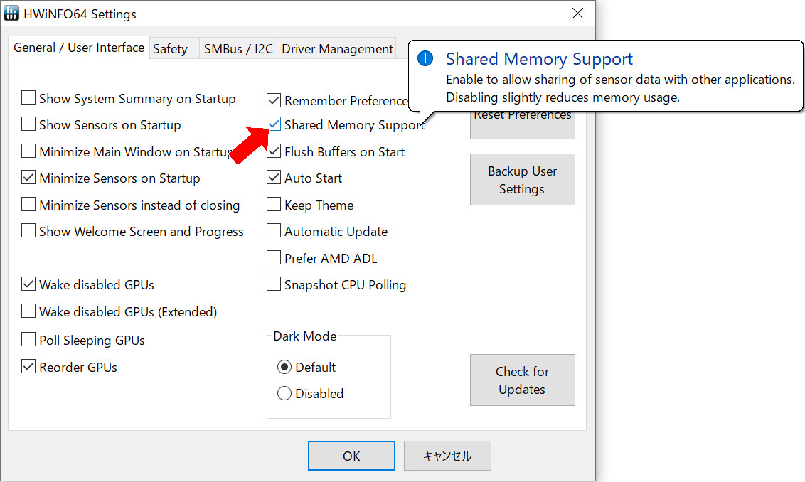
Task: Select General / User Interface tab
Action: pyautogui.click(x=79, y=48)
